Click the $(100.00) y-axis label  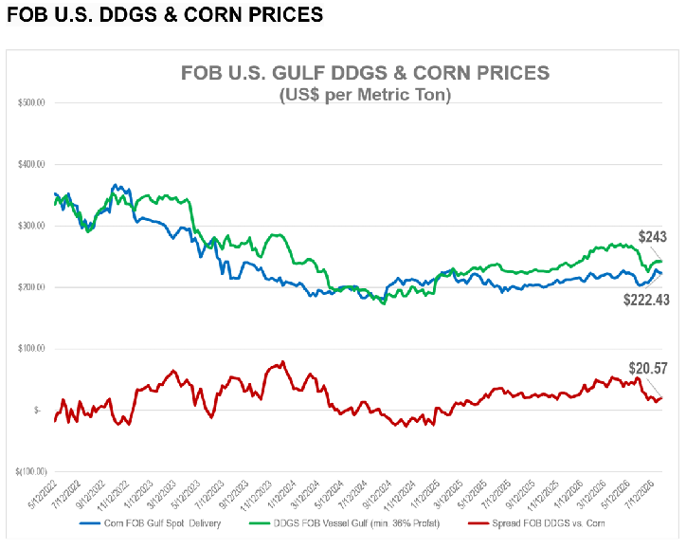pyautogui.click(x=31, y=471)
